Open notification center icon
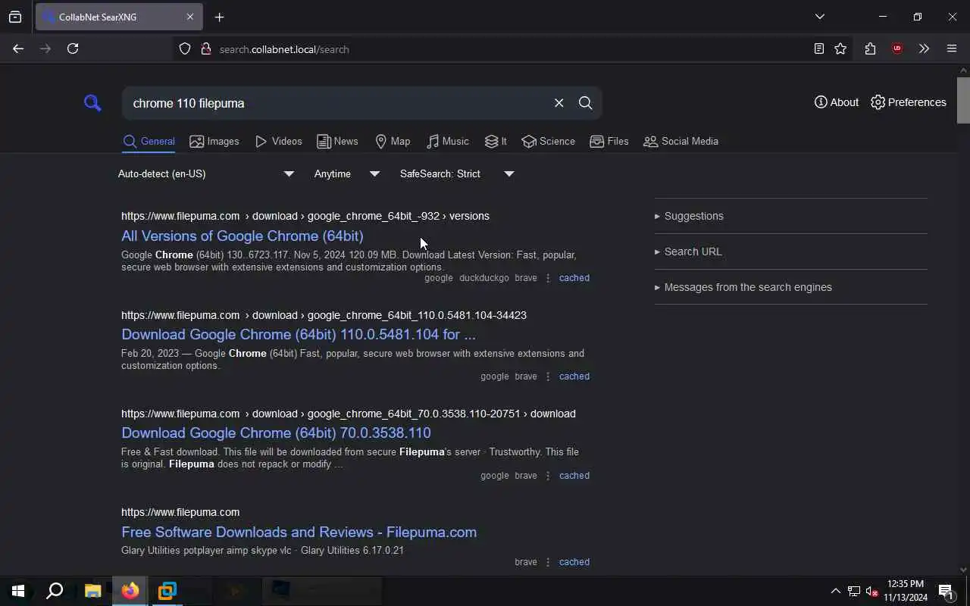This screenshot has width=970, height=606. point(946,591)
